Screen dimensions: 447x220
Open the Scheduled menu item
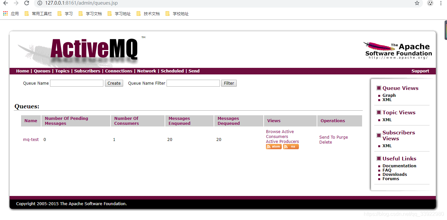[172, 71]
